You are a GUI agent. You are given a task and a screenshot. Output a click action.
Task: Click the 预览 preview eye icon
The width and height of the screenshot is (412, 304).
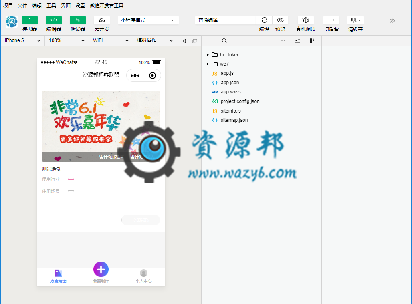pos(281,20)
